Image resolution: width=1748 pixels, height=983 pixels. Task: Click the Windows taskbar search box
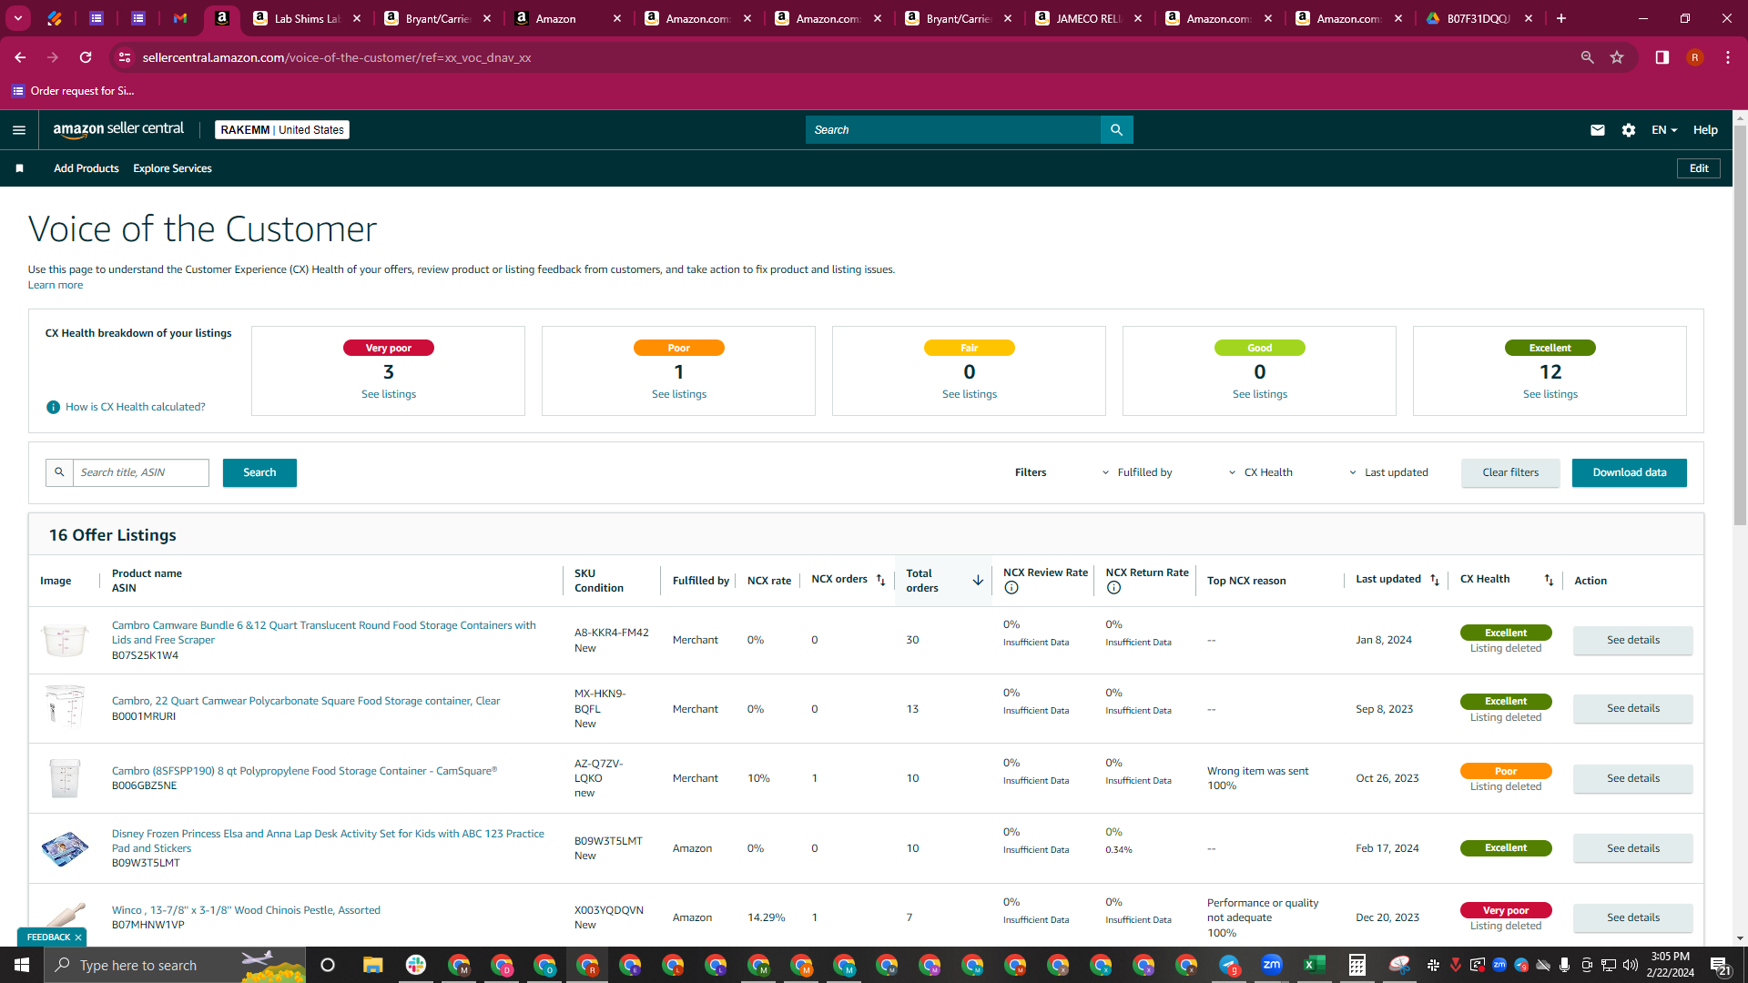(x=173, y=965)
